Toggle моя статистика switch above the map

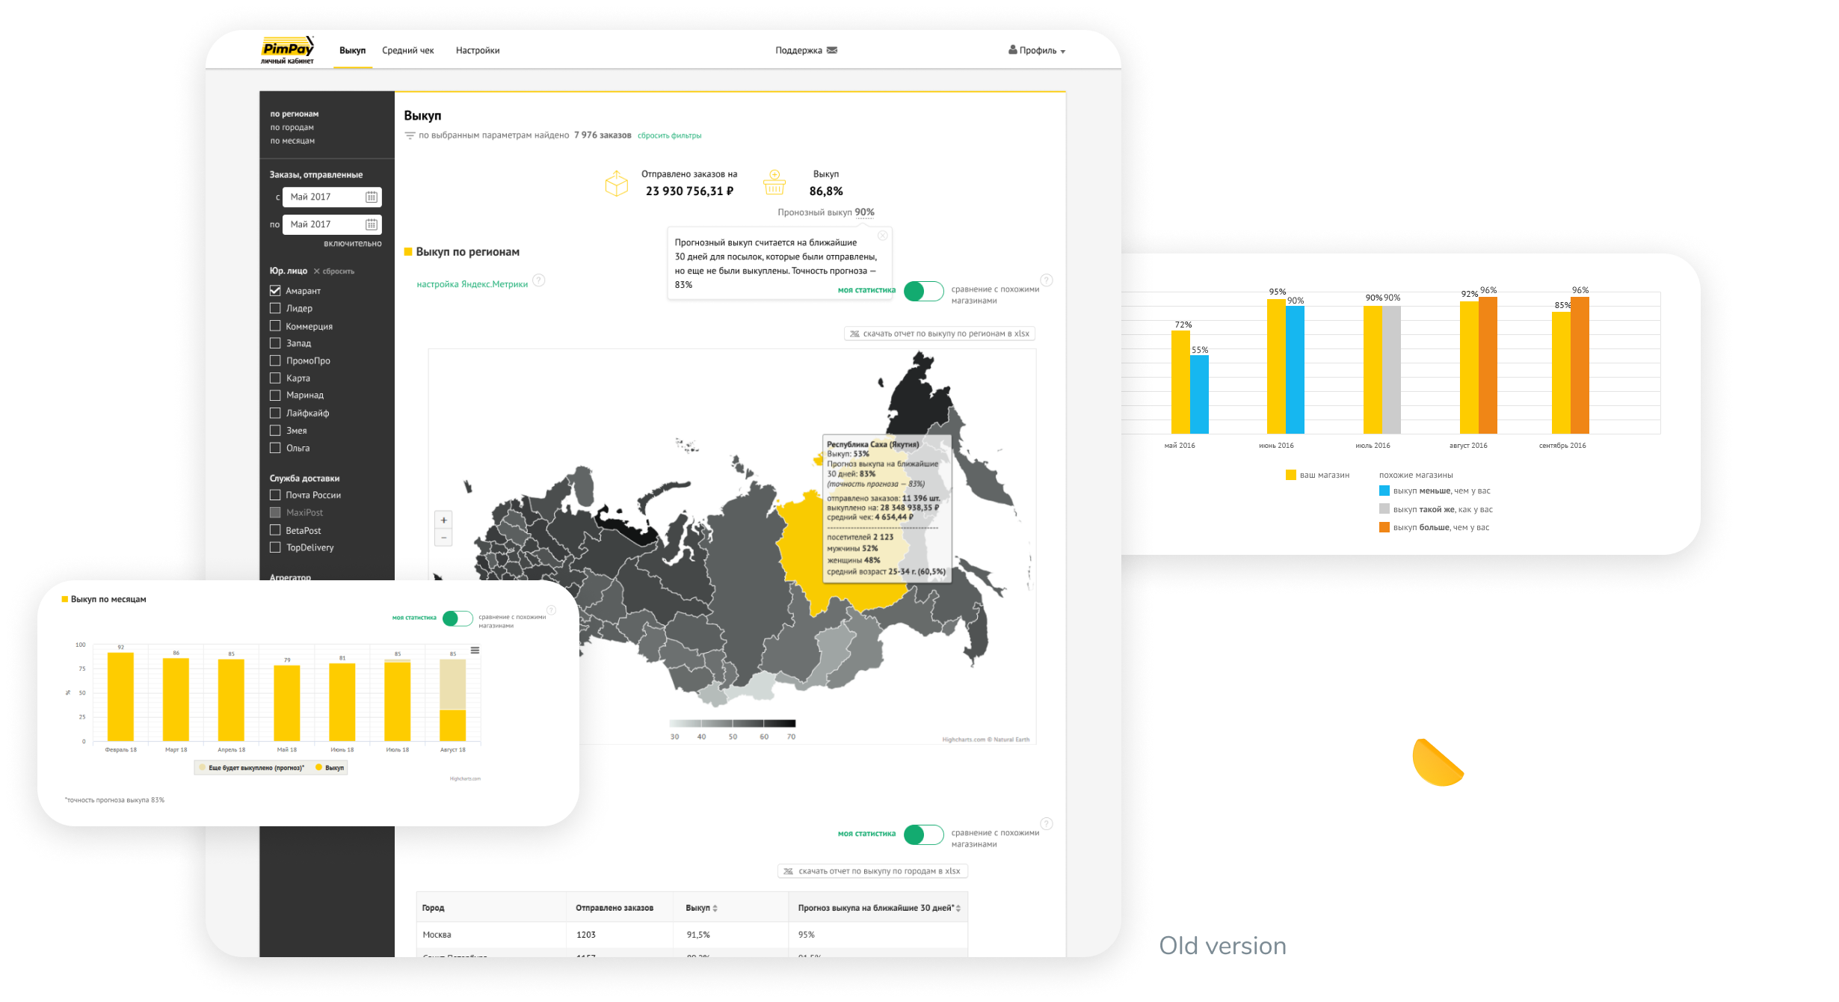[x=923, y=291]
